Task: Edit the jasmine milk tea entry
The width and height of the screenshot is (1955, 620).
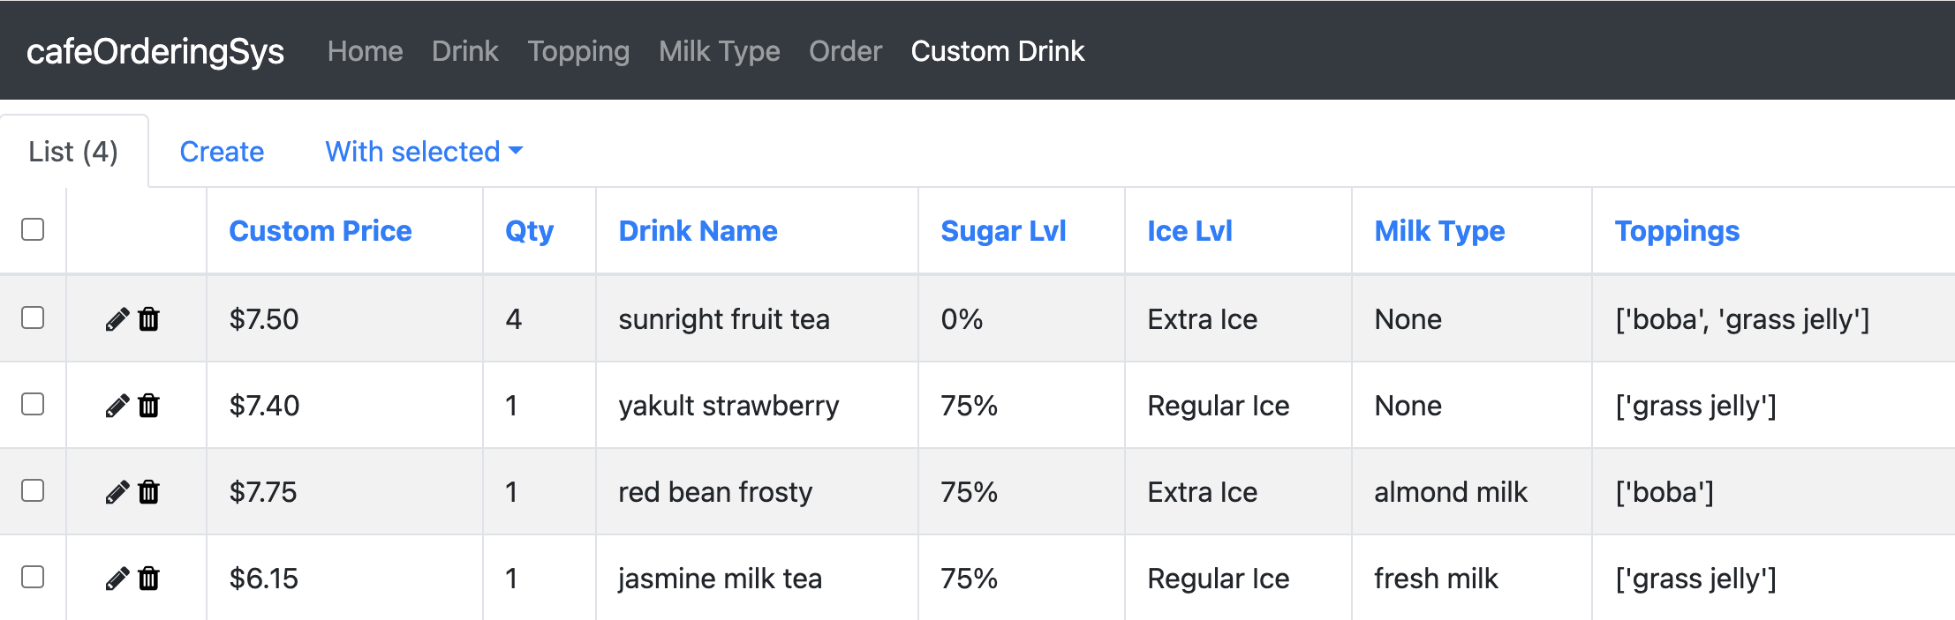Action: [117, 579]
